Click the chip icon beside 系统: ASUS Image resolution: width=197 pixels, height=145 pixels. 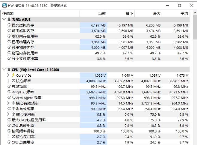(x=9, y=19)
